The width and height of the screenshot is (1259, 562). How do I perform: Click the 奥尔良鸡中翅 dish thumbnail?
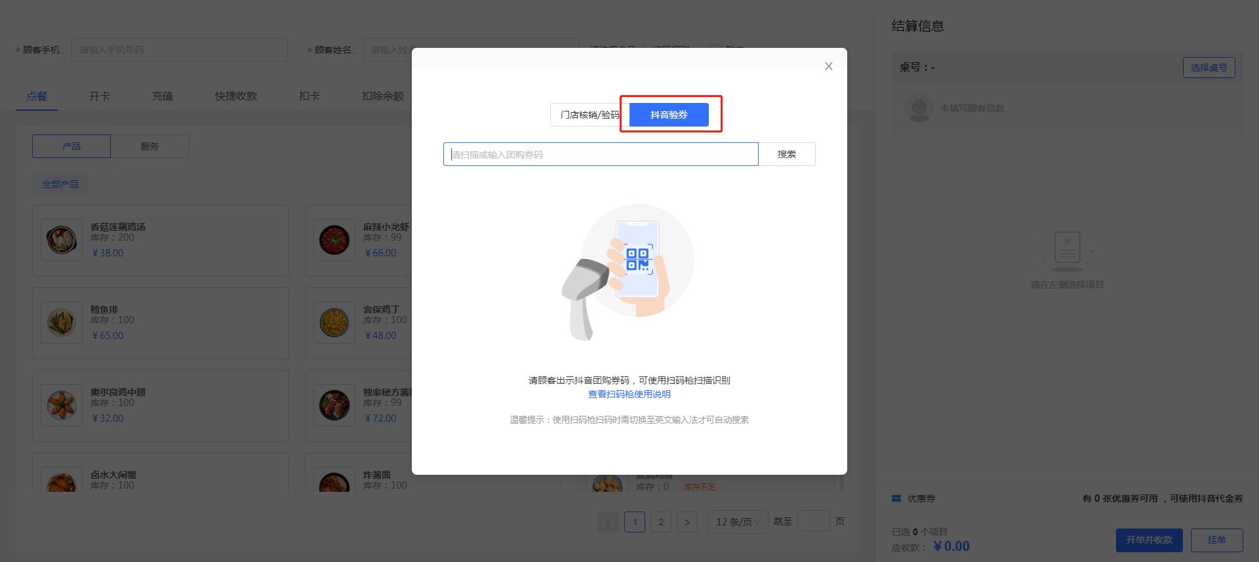[x=62, y=405]
